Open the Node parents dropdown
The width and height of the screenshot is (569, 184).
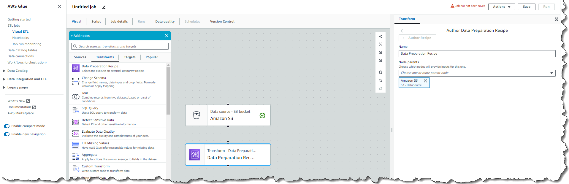[477, 73]
